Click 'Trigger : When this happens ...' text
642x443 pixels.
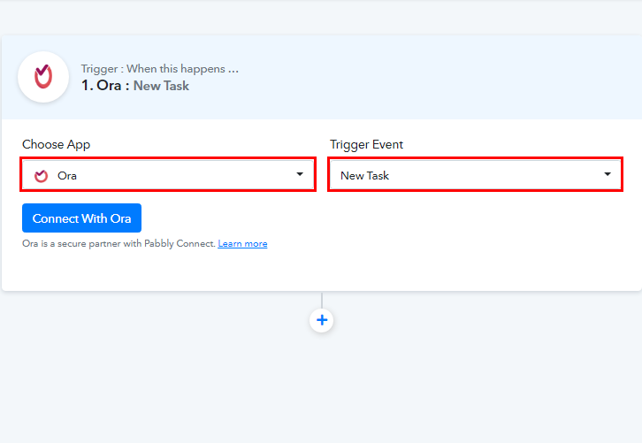click(160, 69)
